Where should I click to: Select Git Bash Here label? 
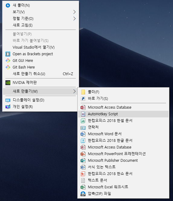coord(24,67)
